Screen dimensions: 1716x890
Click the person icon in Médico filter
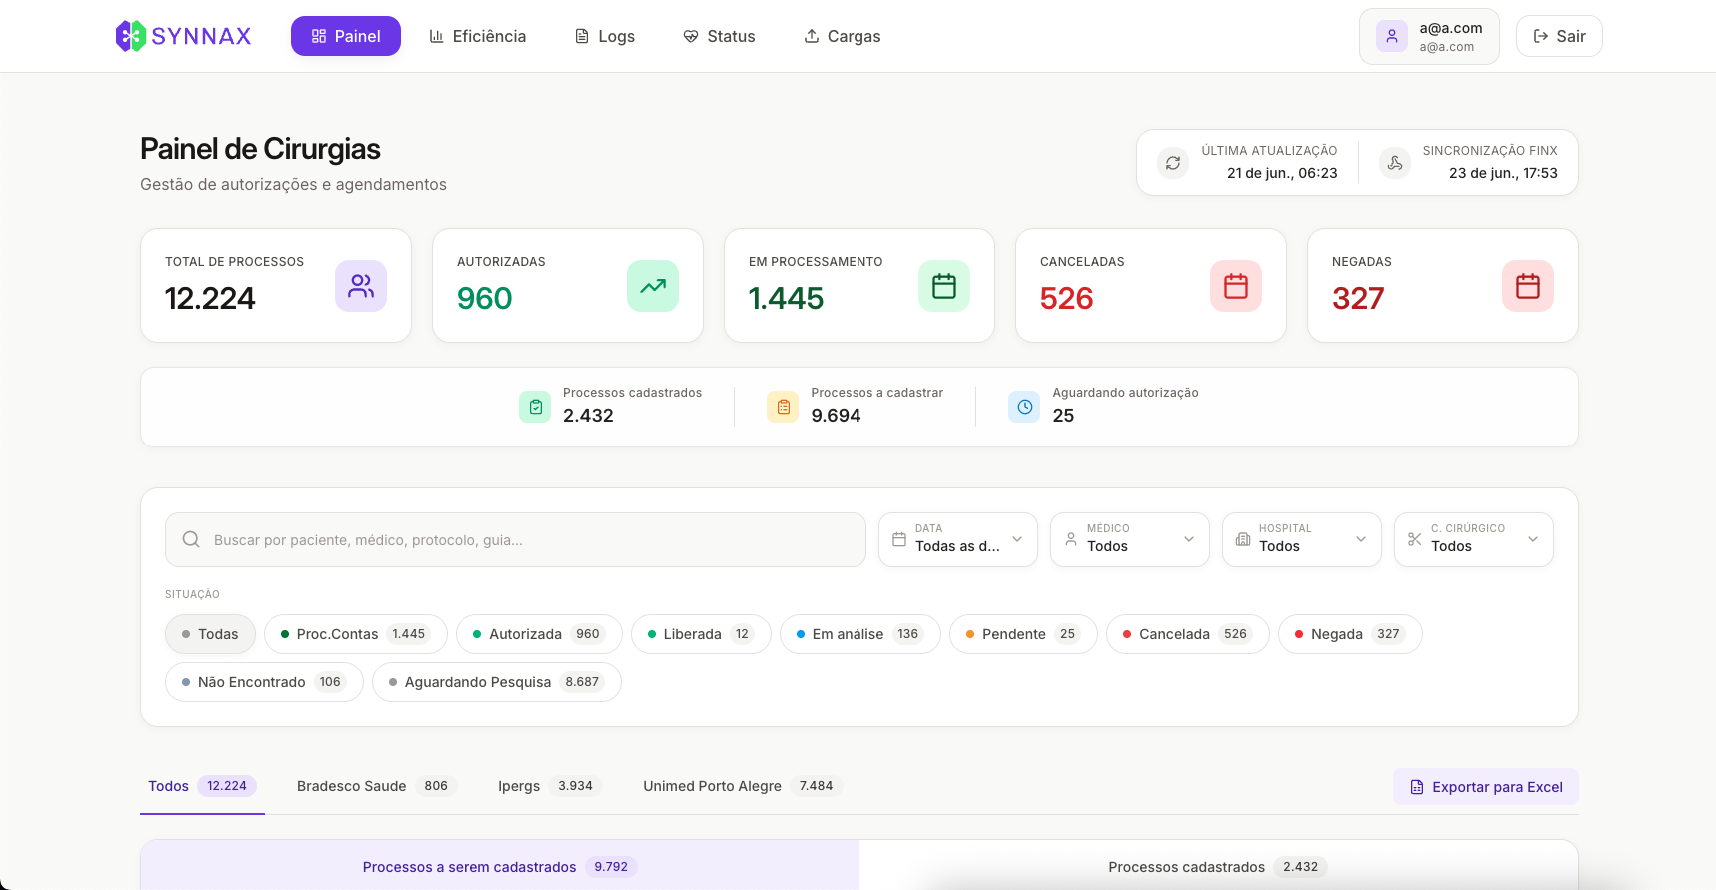click(1071, 539)
